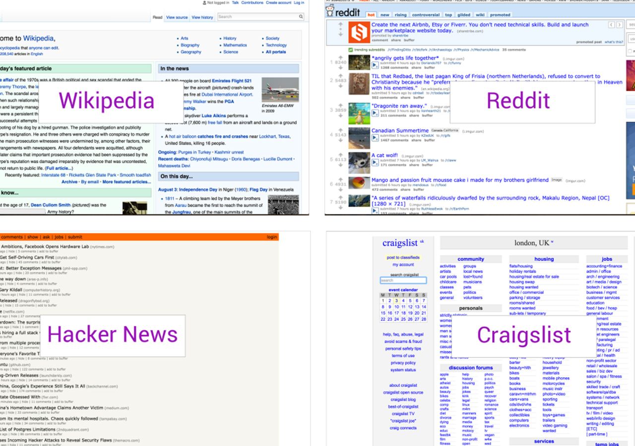Downvote the "A cat wolf!" post

pos(340,164)
